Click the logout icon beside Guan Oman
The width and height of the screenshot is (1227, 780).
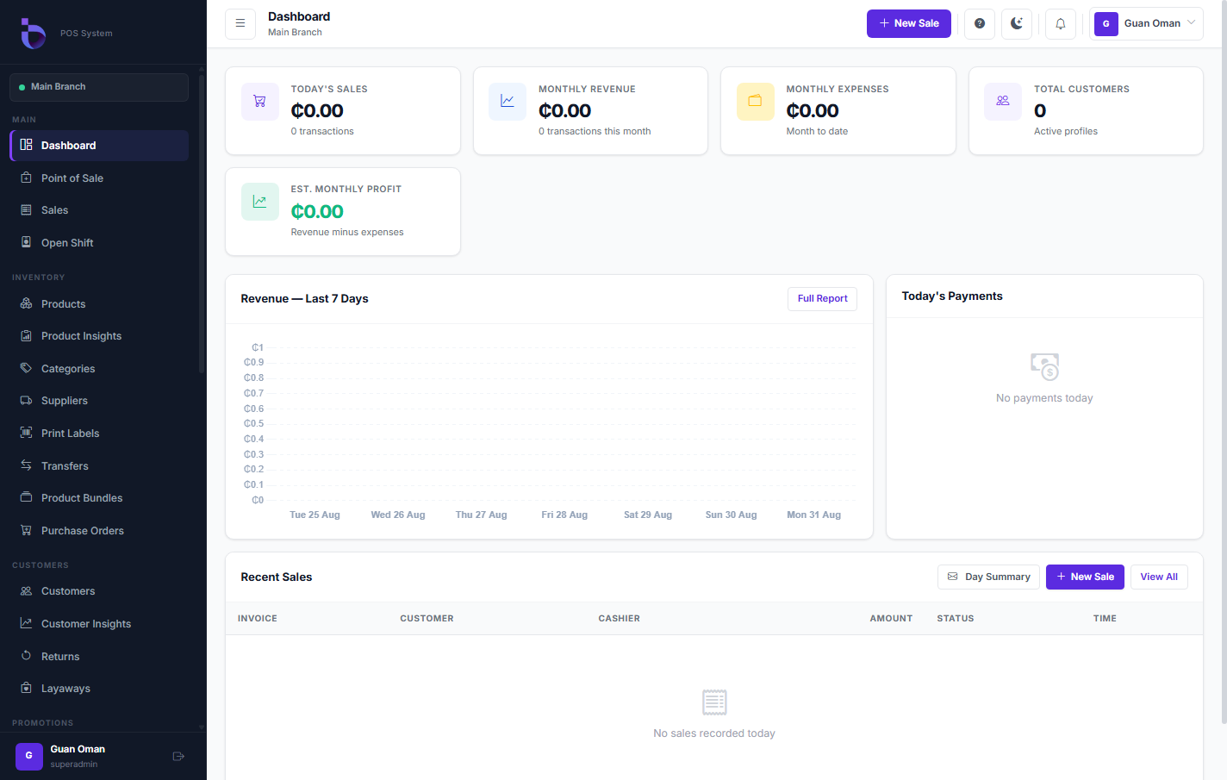pyautogui.click(x=178, y=757)
